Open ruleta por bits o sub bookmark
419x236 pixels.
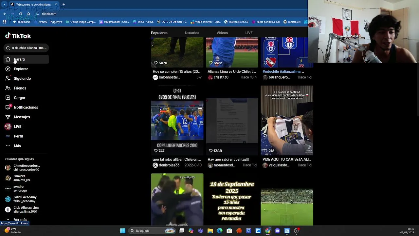265,22
